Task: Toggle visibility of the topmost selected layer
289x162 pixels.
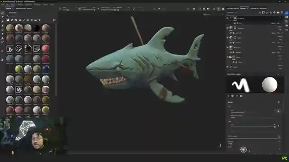Action: click(228, 18)
